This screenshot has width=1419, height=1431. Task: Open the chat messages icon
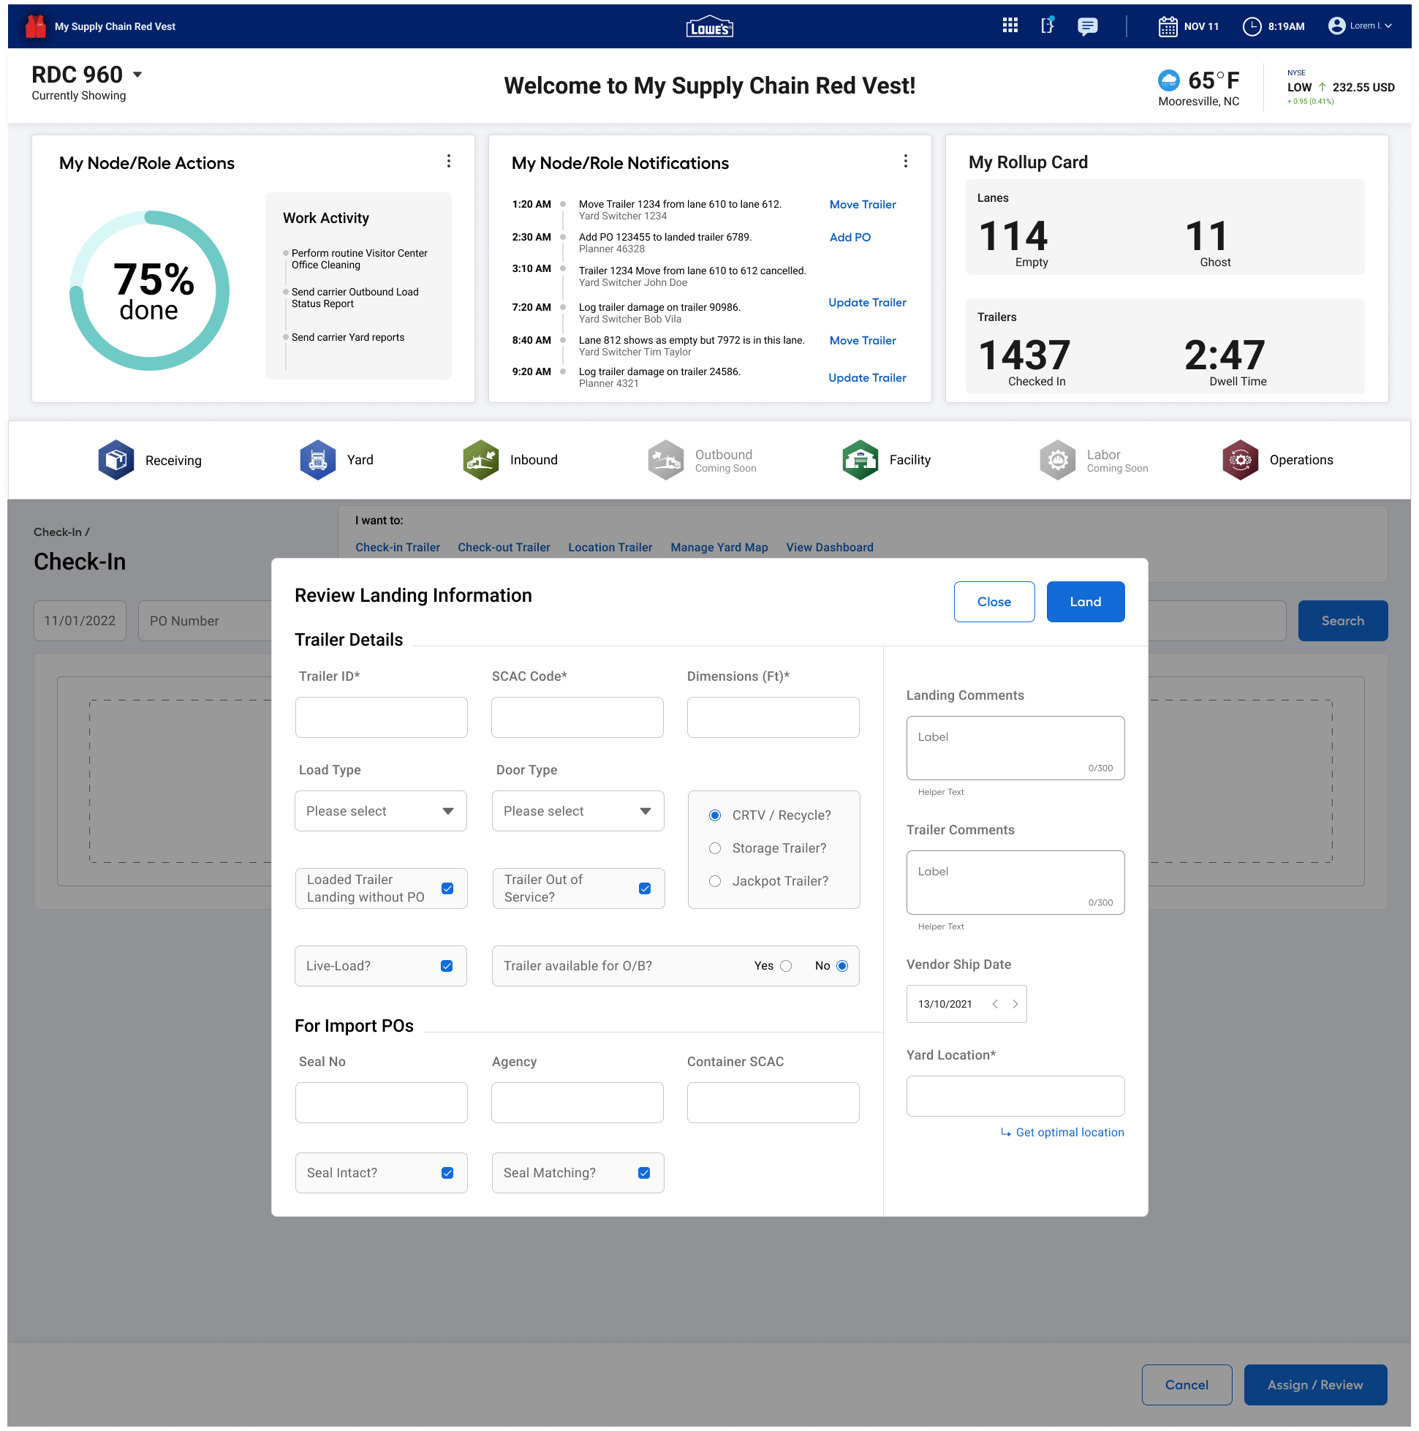1087,26
